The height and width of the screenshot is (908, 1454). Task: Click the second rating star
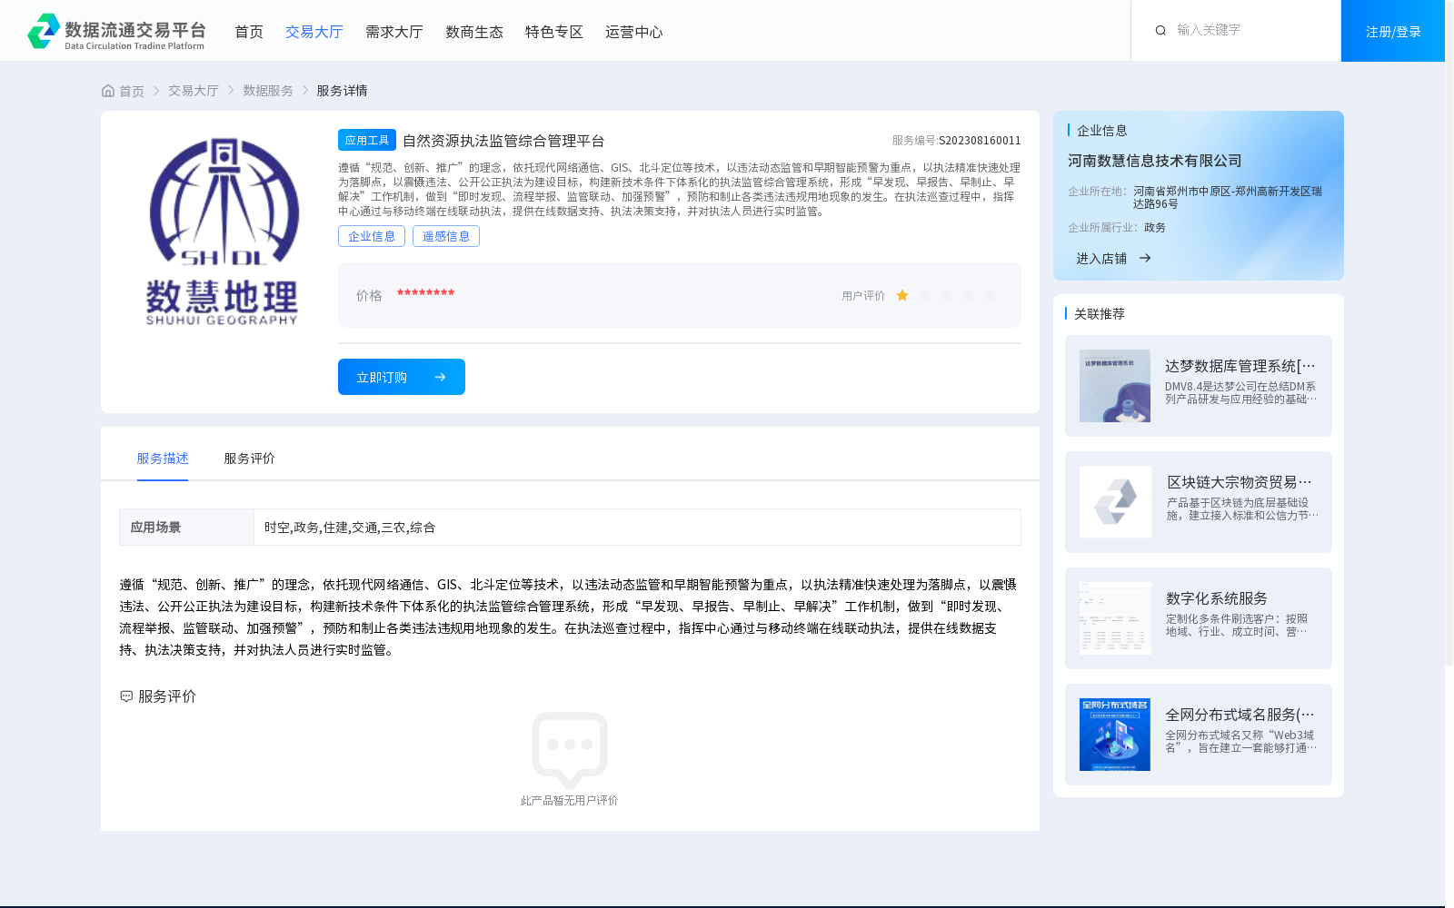click(924, 295)
